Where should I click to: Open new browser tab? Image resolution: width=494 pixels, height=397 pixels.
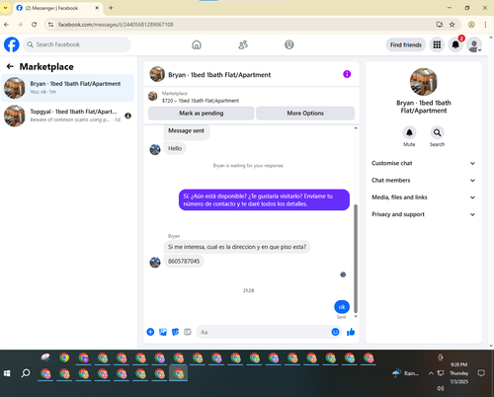point(111,8)
